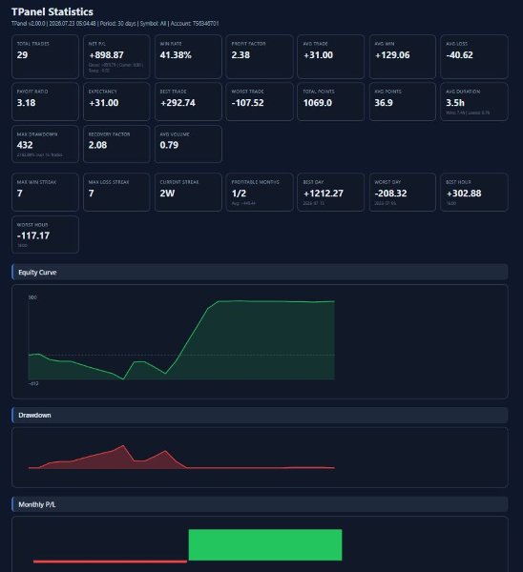Click the Monthly P/L section header
Viewport: 523px width, 572px height.
pyautogui.click(x=260, y=504)
